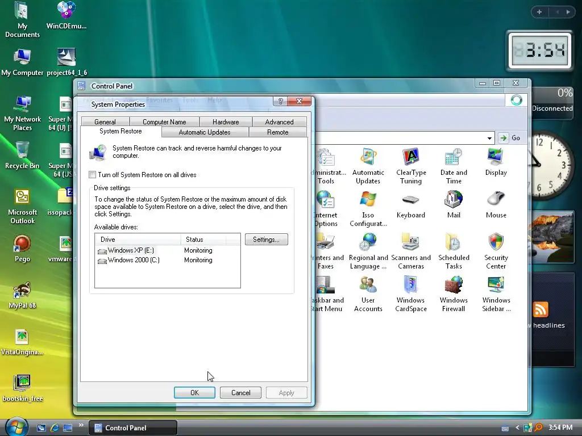
Task: Click the help question mark button
Action: tap(280, 101)
